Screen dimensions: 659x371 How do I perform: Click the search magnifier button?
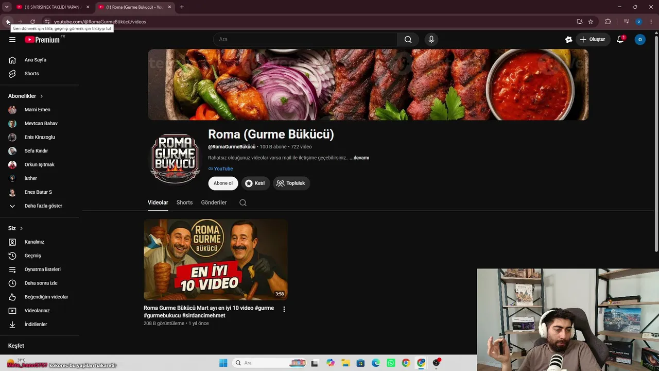pyautogui.click(x=408, y=40)
